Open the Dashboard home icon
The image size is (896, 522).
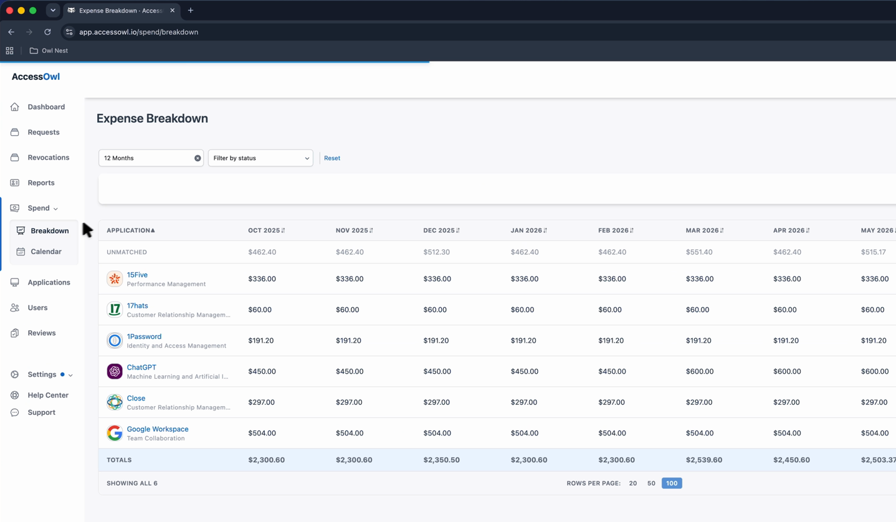pos(15,107)
